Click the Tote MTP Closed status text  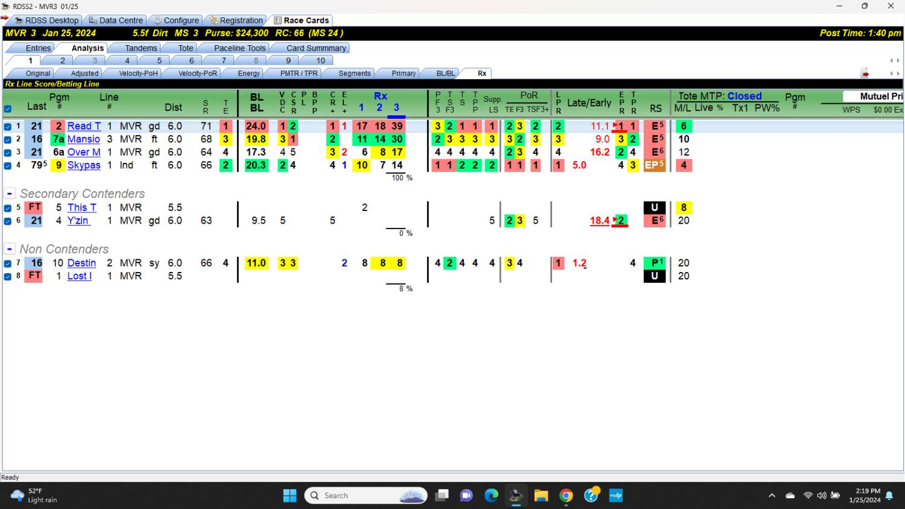(x=745, y=96)
